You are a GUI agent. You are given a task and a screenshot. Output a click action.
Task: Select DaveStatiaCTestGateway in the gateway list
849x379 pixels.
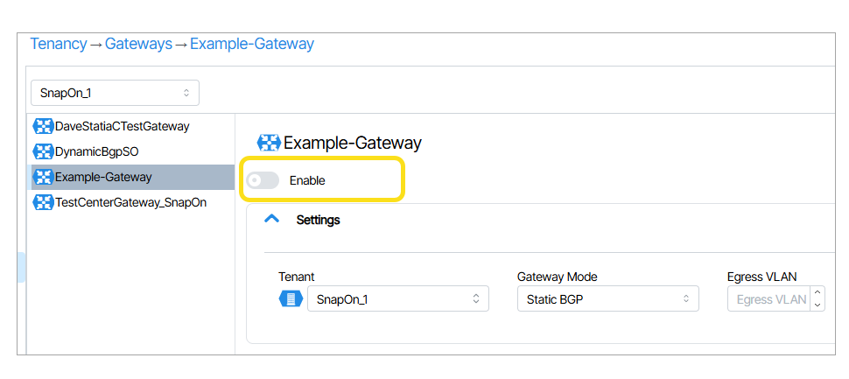point(122,126)
